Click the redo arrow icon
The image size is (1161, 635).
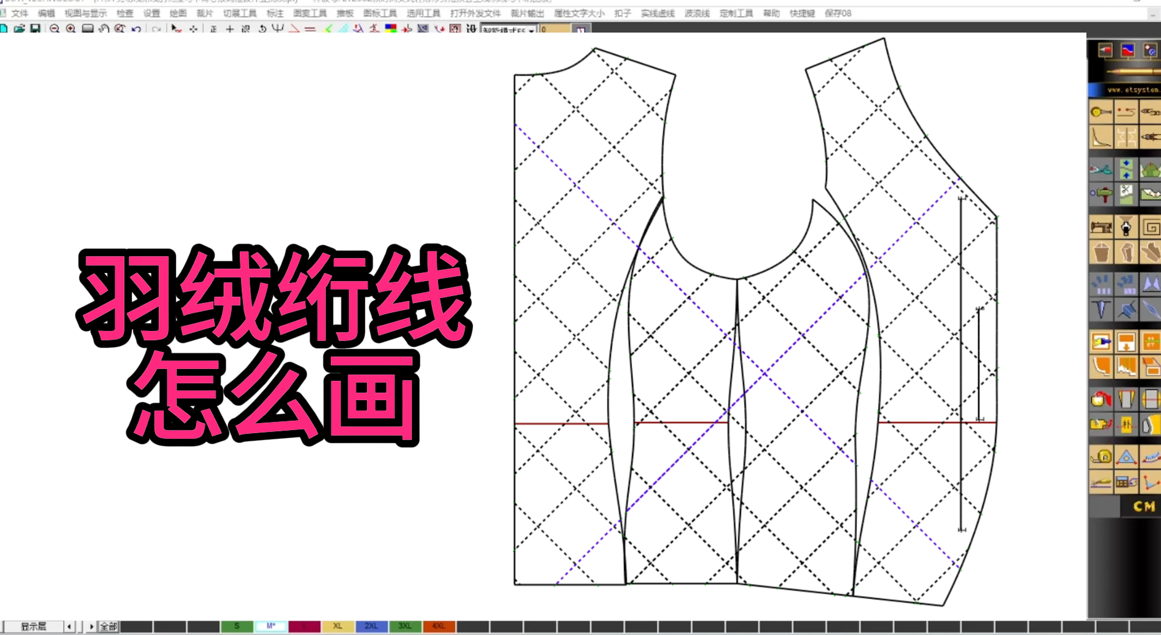click(x=156, y=29)
